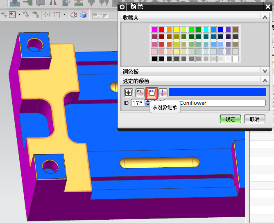
Task: Select the lower blue square boss with hole
Action: tap(50, 167)
